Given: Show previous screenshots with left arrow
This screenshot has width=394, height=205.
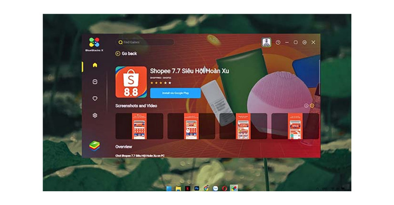Looking at the screenshot, I should click(x=306, y=106).
